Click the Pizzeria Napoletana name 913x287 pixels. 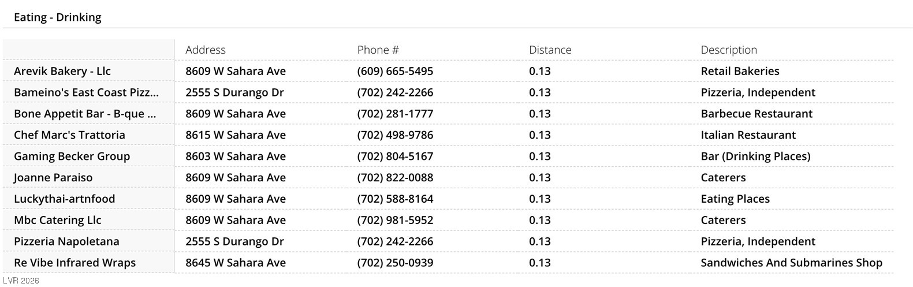(x=66, y=241)
